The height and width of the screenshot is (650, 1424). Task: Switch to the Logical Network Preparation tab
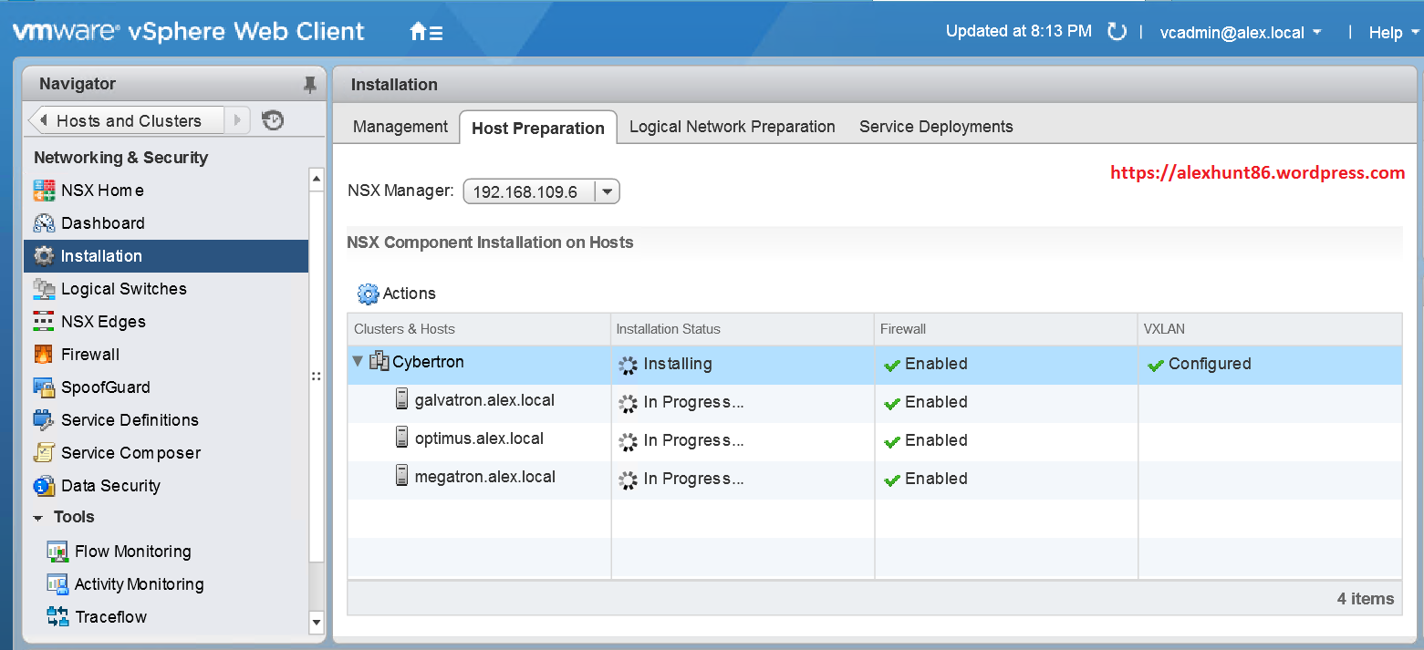[732, 127]
